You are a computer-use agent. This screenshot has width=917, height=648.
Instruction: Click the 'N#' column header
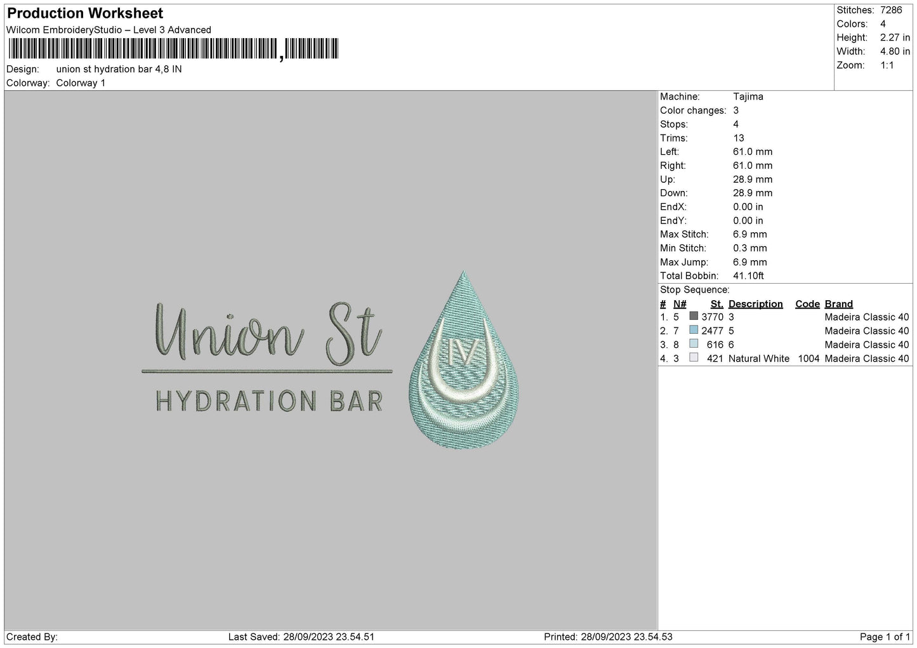(x=680, y=304)
